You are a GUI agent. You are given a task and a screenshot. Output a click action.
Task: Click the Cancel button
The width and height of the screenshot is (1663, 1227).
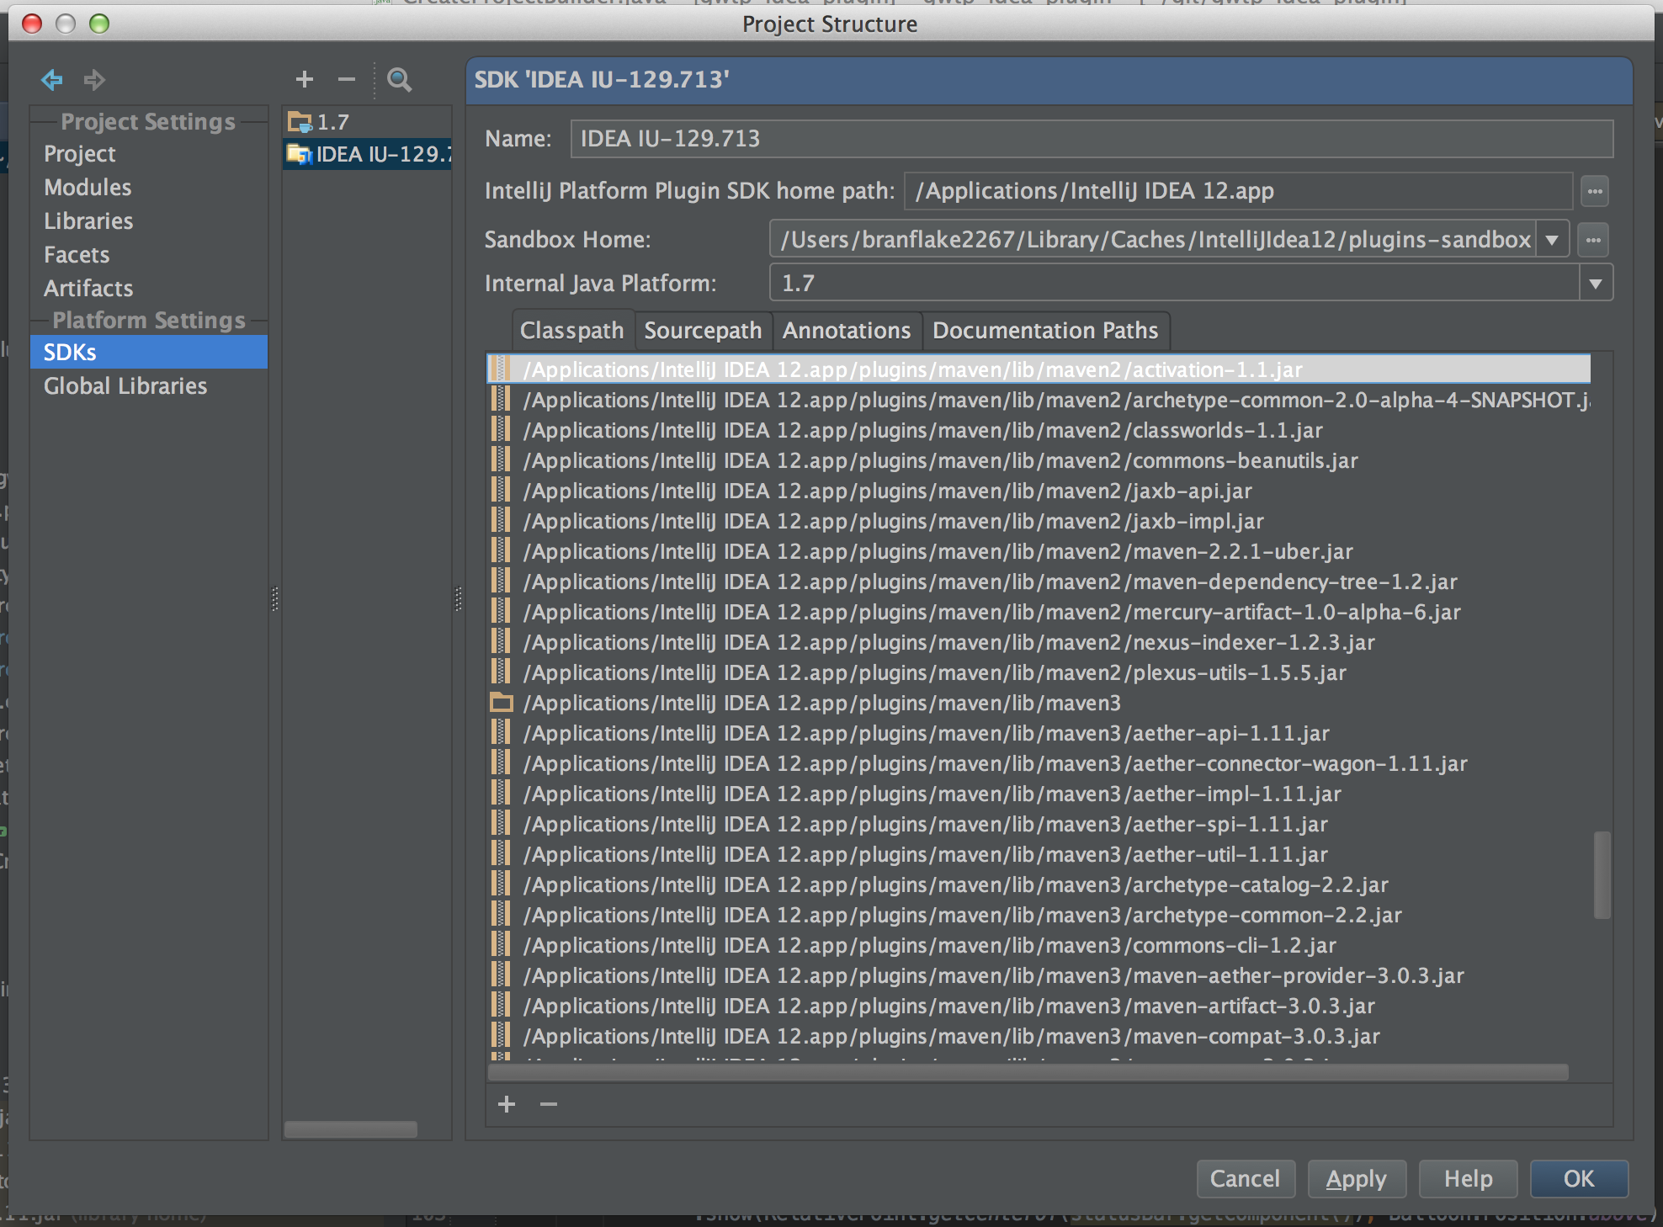coord(1246,1179)
